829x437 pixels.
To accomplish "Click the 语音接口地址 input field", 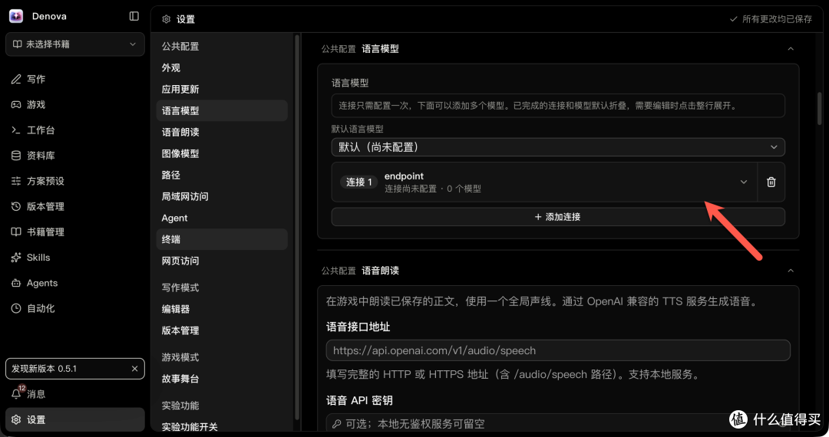I will [558, 350].
